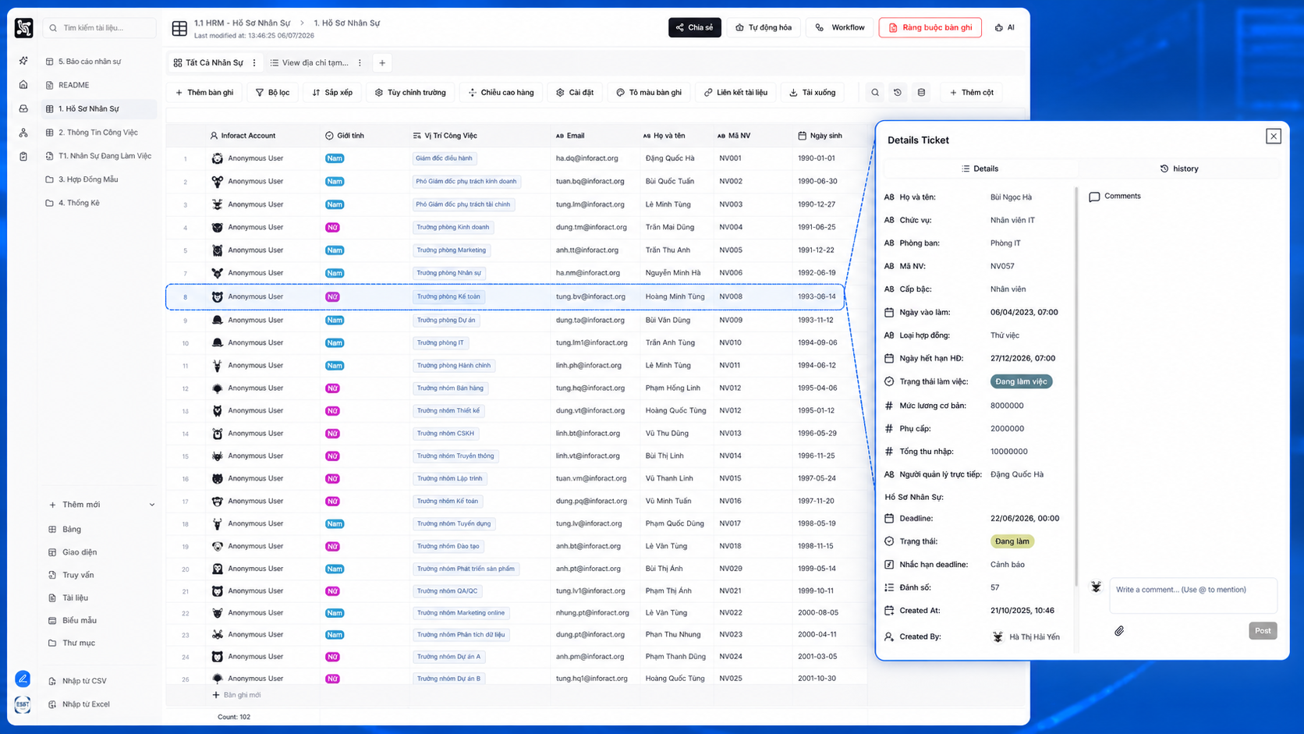1304x734 pixels.
Task: Open the home icon in left rail
Action: pos(23,84)
